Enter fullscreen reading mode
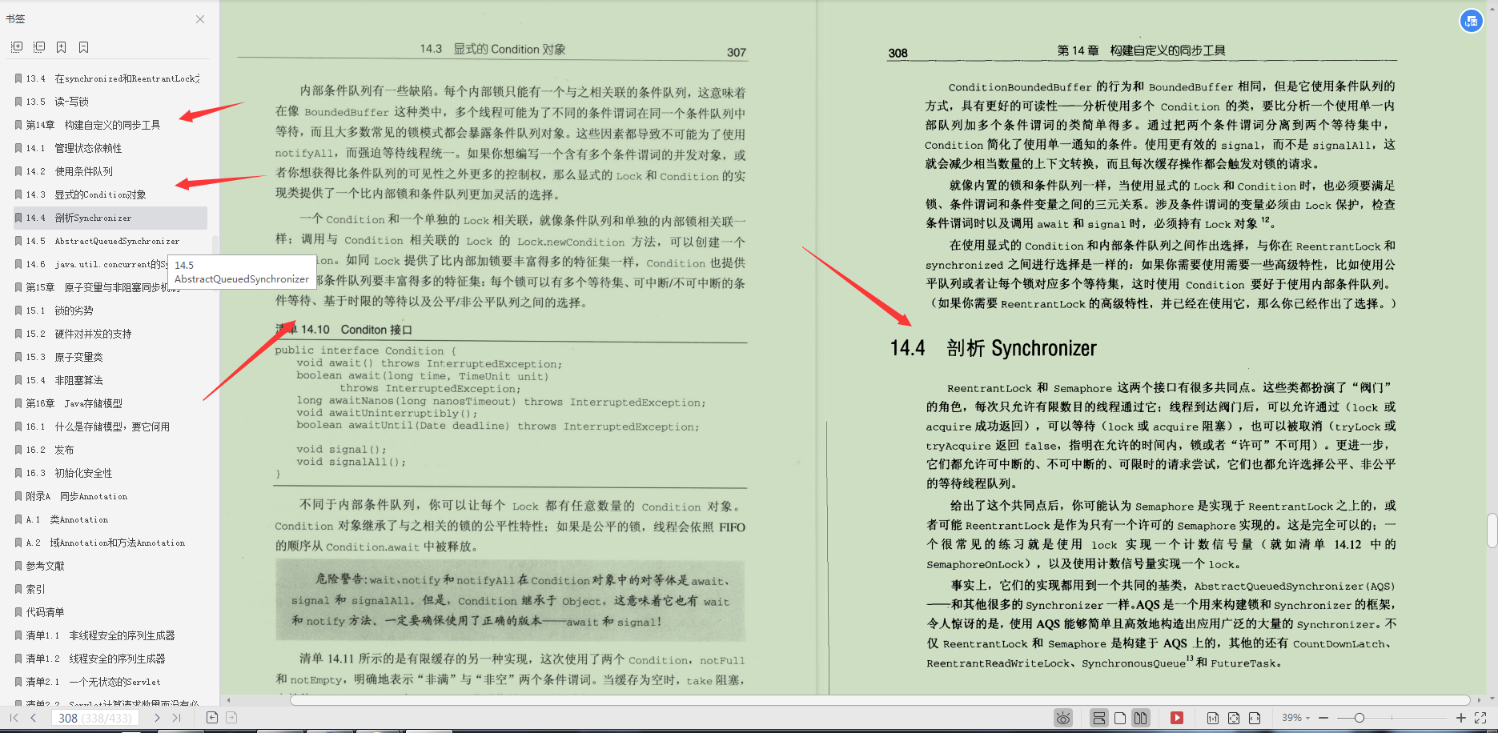The height and width of the screenshot is (733, 1498). point(1480,718)
